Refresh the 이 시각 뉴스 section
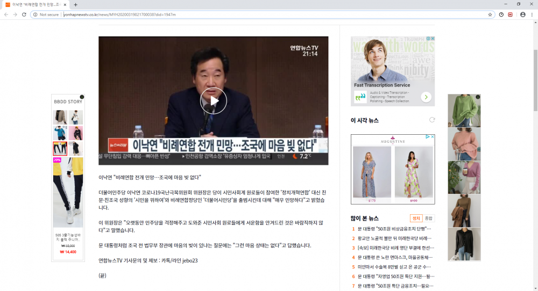This screenshot has height=291, width=538. [432, 120]
